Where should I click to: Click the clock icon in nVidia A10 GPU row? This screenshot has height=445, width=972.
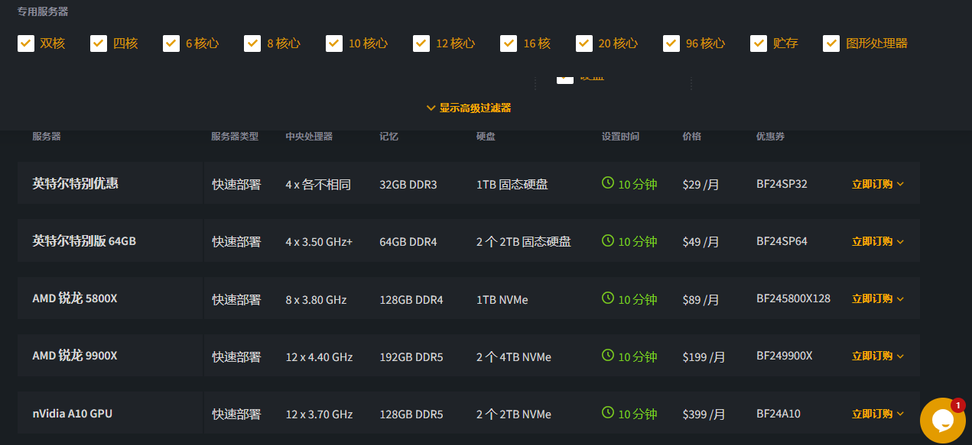click(608, 413)
